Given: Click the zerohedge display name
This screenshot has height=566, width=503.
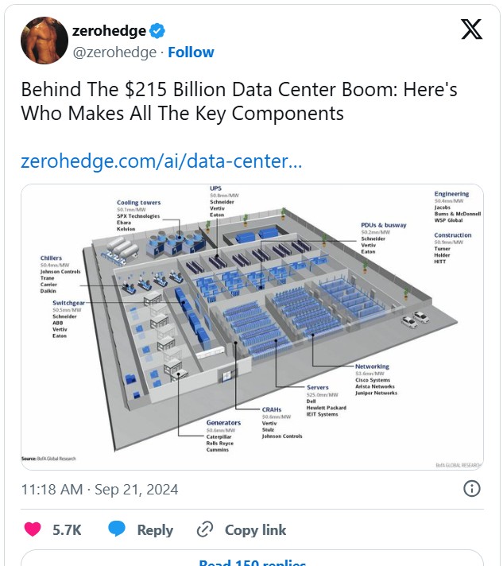Looking at the screenshot, I should click(x=109, y=31).
